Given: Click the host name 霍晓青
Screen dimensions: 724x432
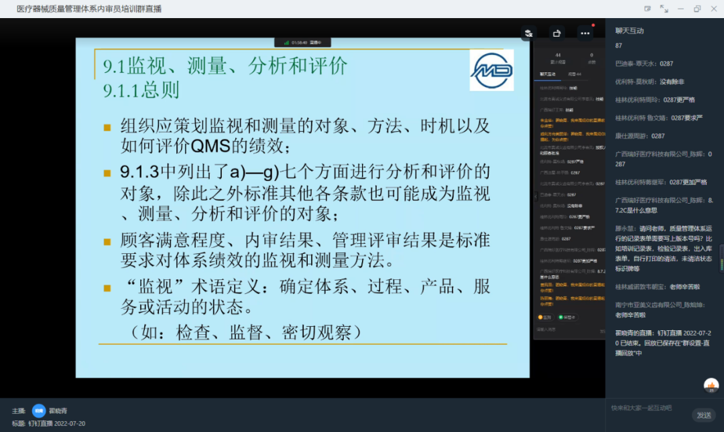Looking at the screenshot, I should coord(58,411).
